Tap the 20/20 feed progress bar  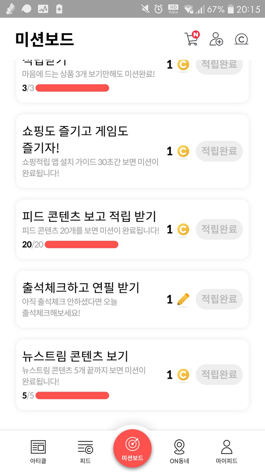pos(81,244)
